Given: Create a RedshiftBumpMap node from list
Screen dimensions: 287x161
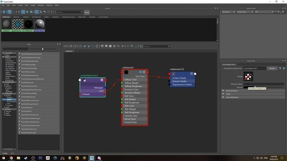Looking at the screenshot, I should point(28,64).
